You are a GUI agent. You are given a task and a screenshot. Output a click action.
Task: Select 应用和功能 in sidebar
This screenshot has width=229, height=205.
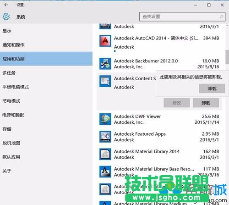pos(46,59)
